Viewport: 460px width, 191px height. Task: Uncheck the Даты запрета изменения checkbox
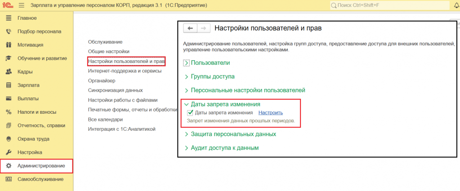190,113
